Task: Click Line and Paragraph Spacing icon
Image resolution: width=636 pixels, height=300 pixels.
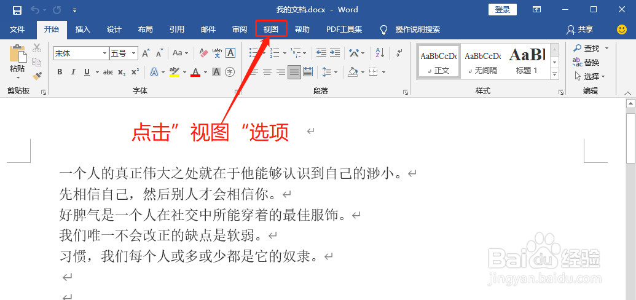Action: click(327, 72)
